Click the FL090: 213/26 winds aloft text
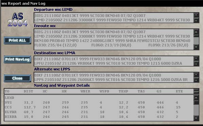Viewport: 203px width, 126px height. point(168,45)
